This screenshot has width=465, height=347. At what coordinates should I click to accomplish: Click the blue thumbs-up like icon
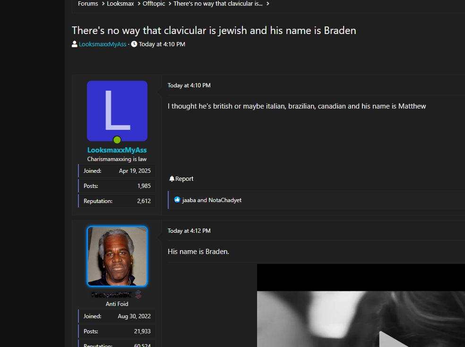(177, 200)
